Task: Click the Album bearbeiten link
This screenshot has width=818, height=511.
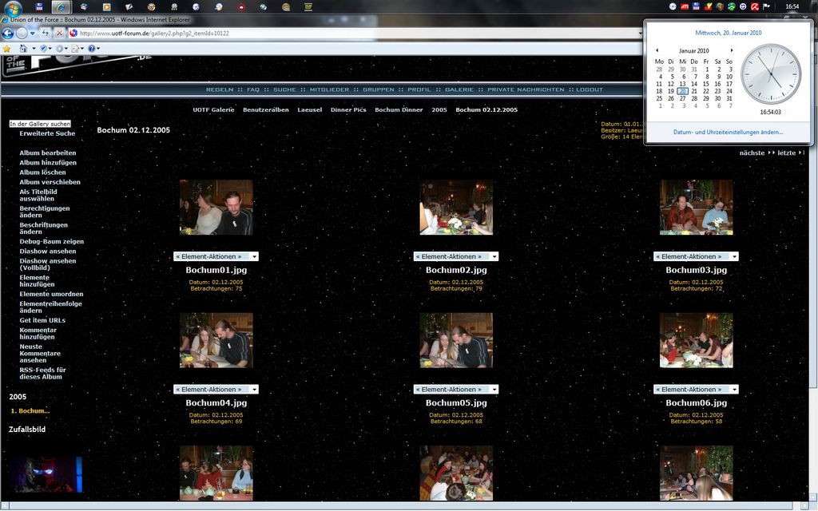Action: [x=48, y=153]
